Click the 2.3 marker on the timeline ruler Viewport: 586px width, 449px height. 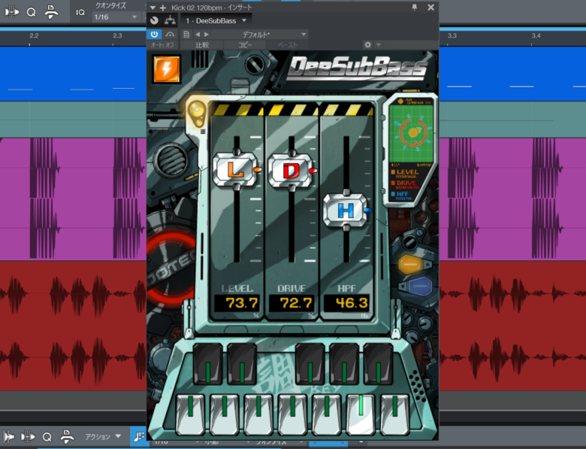[x=117, y=35]
